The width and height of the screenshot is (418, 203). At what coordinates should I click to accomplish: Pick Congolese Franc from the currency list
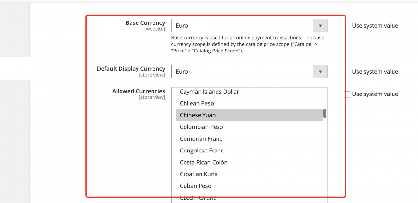pos(201,151)
